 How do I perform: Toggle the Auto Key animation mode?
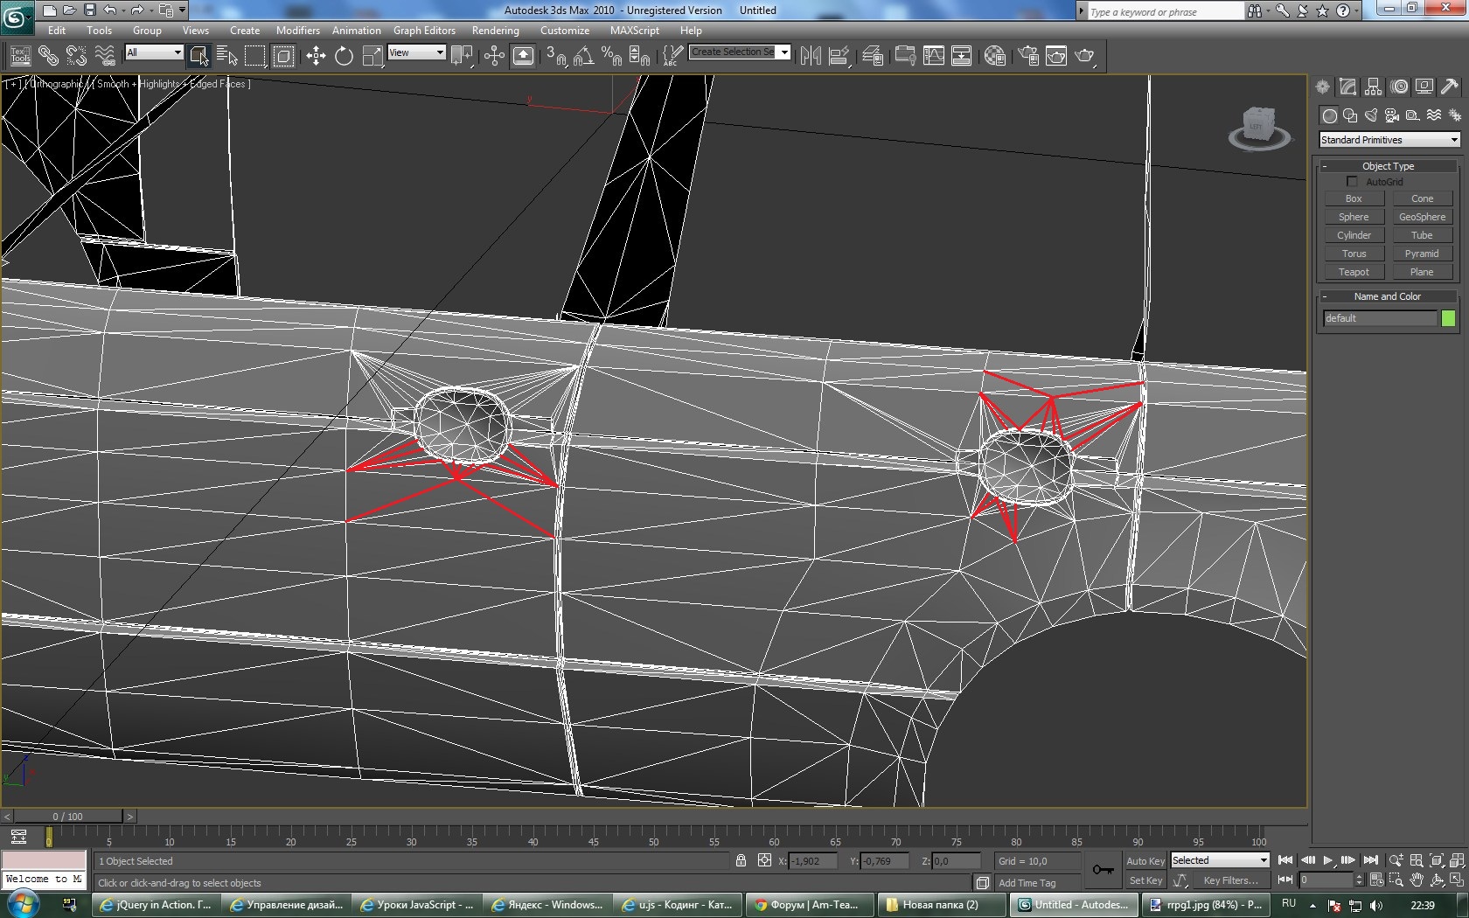(x=1145, y=861)
